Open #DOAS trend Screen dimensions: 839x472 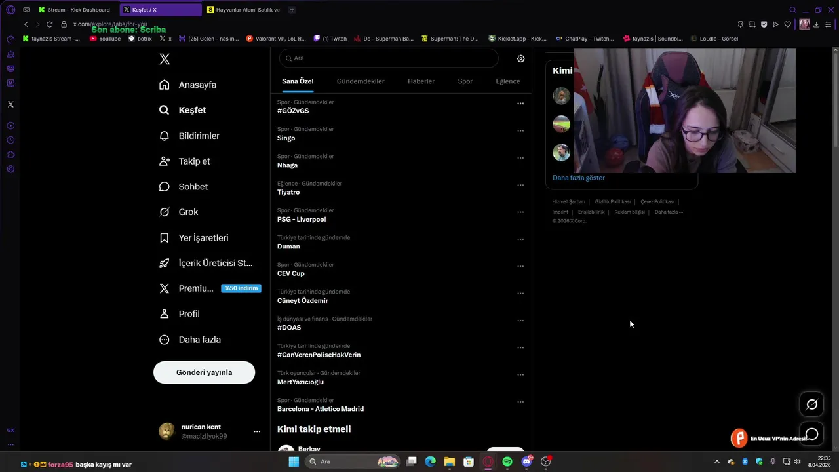pyautogui.click(x=289, y=328)
